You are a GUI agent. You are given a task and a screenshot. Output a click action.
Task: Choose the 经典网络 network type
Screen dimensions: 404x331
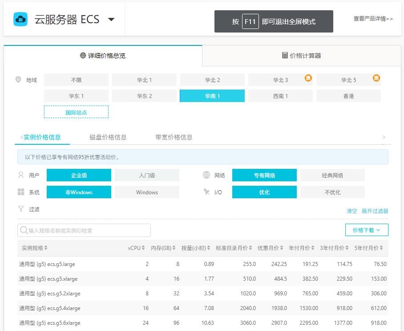click(332, 175)
